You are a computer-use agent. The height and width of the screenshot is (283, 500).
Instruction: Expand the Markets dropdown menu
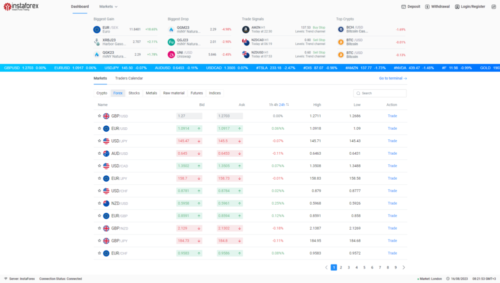108,7
